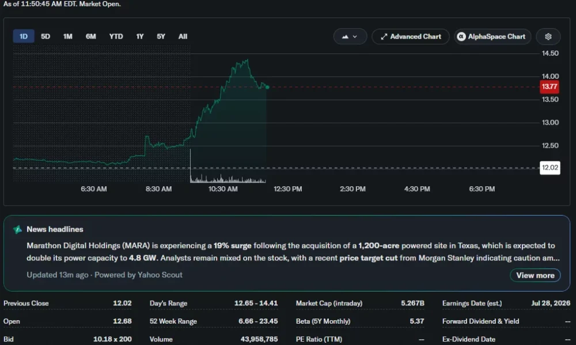
Task: Click the 12:30 PM axis label
Action: click(x=287, y=189)
